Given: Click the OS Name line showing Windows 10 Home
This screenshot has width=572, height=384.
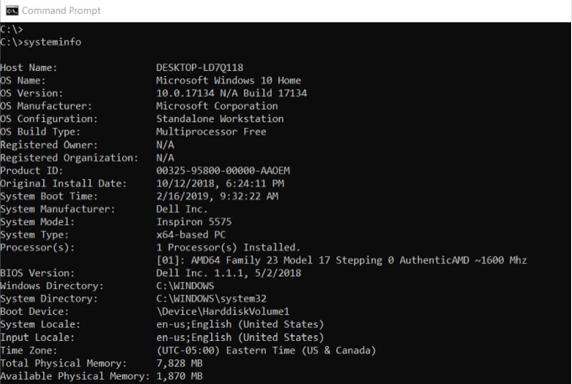Looking at the screenshot, I should [x=227, y=80].
